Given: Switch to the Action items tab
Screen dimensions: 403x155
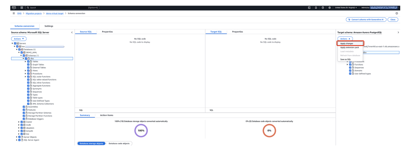Looking at the screenshot, I should [107, 115].
